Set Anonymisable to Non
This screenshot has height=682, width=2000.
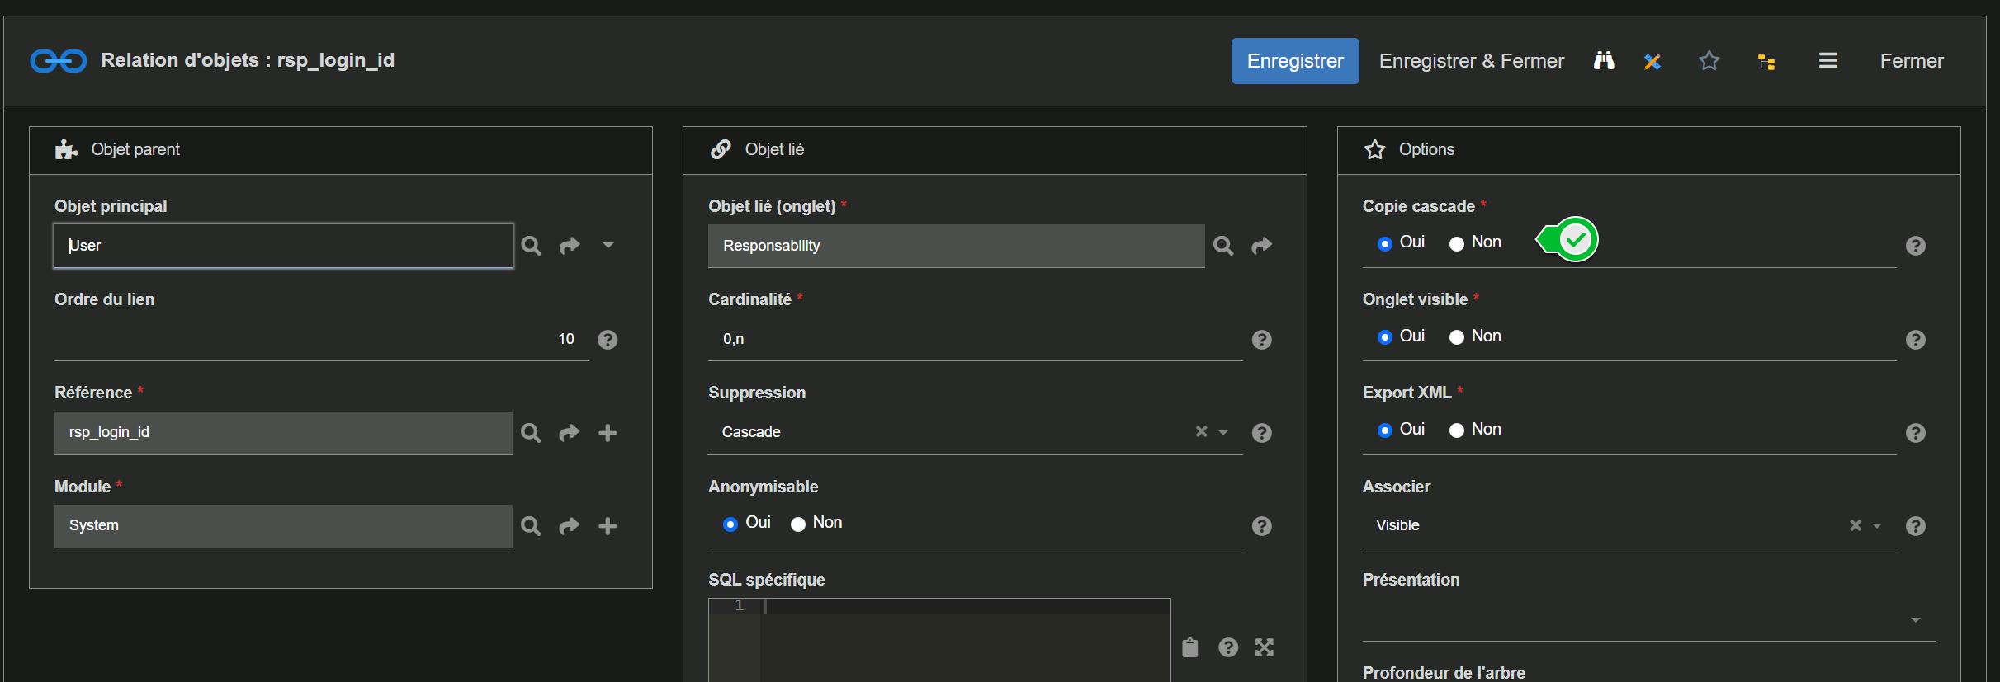[x=798, y=524]
